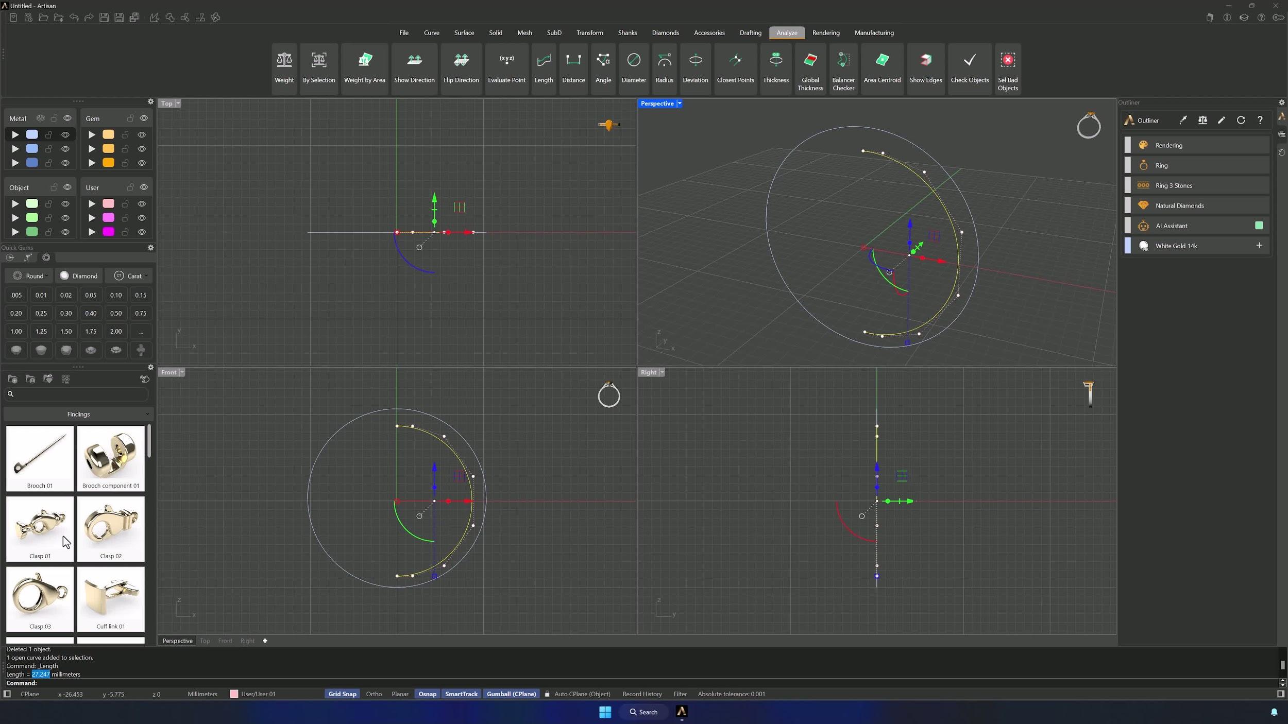Viewport: 1288px width, 724px height.
Task: Run the Global Thickness tool
Action: (810, 68)
